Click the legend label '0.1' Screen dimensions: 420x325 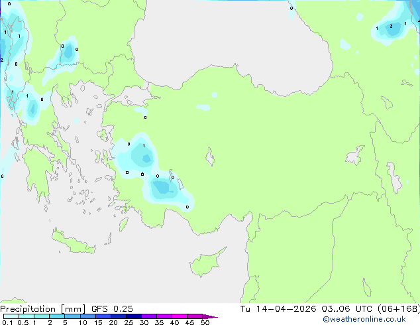7,322
